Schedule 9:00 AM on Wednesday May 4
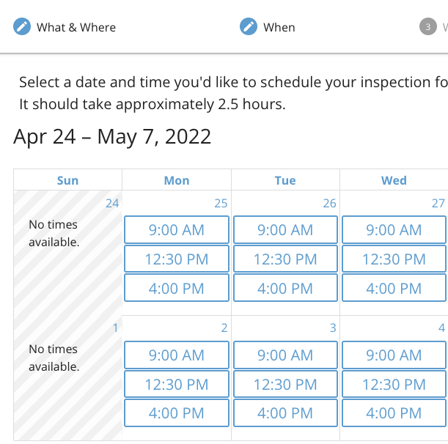Viewport: 448px width, 444px height. pyautogui.click(x=394, y=355)
